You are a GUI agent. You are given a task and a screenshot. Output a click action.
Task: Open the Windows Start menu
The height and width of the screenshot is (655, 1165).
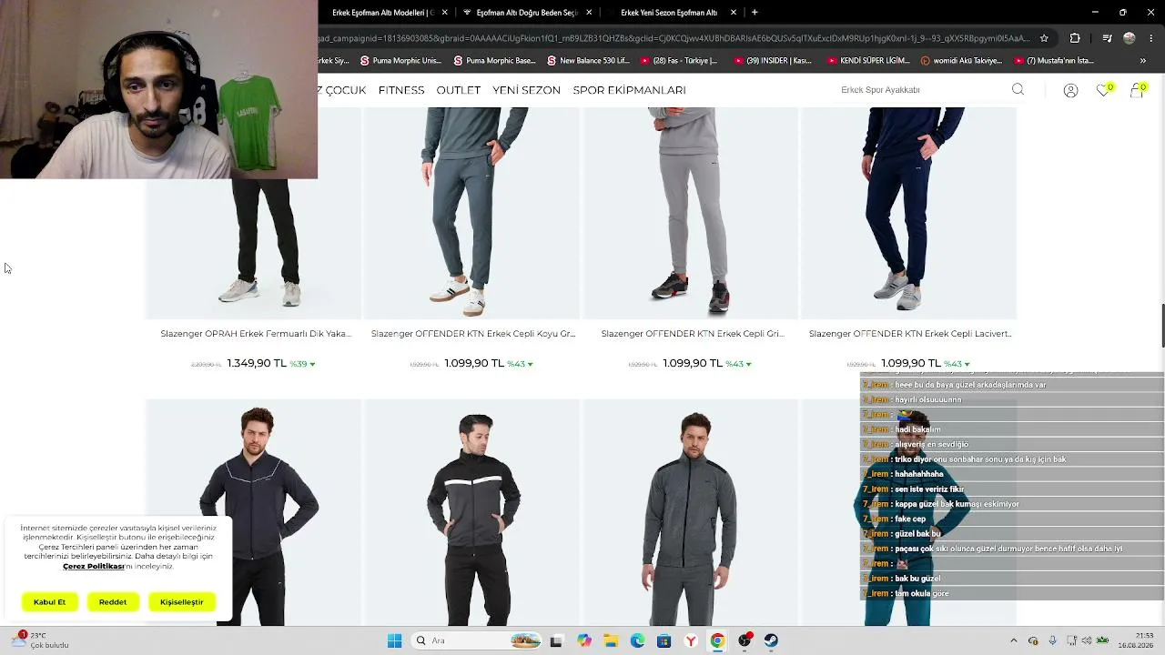click(394, 640)
